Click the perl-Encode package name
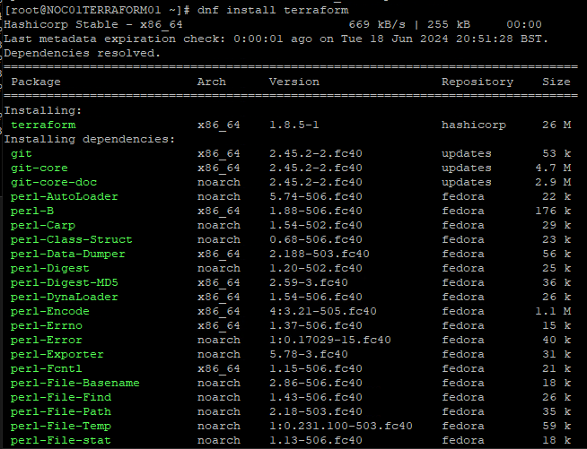The width and height of the screenshot is (587, 449). [x=50, y=311]
